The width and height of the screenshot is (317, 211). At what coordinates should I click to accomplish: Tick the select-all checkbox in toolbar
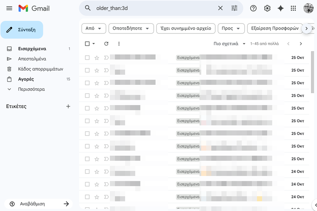point(87,43)
